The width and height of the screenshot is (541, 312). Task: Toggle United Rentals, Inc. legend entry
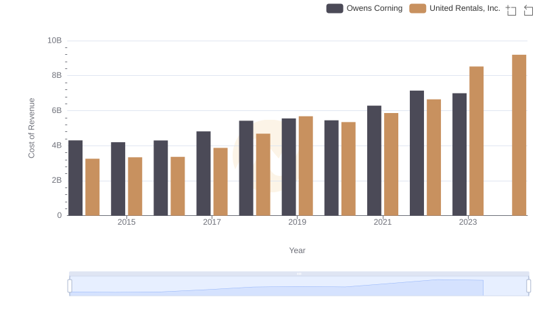(x=454, y=8)
